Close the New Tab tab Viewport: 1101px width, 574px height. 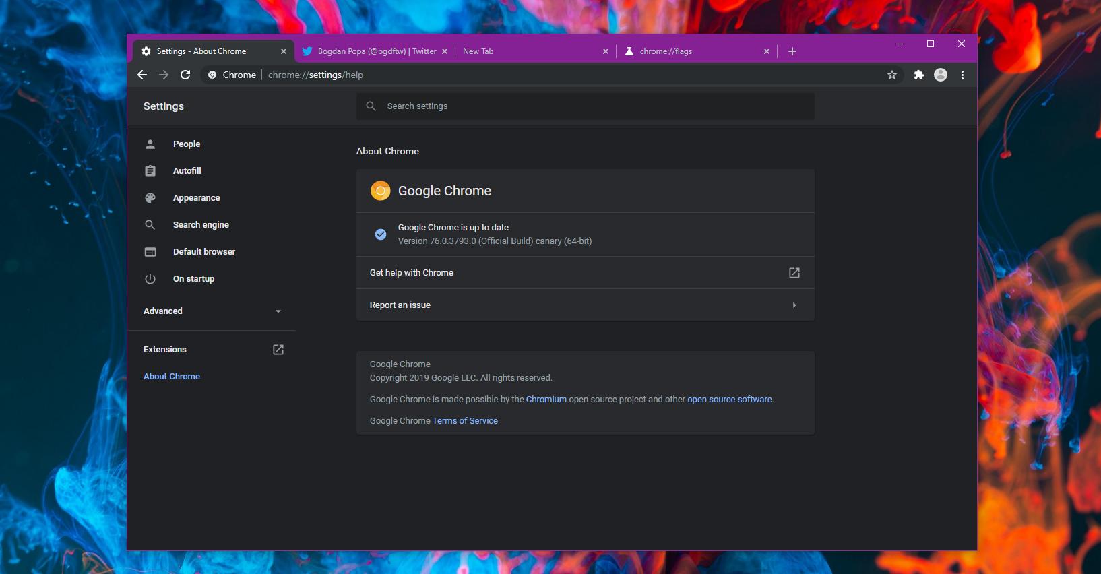point(606,51)
